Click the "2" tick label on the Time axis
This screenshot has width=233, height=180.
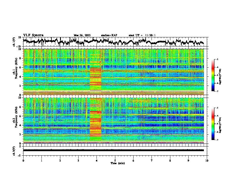tap(60, 161)
